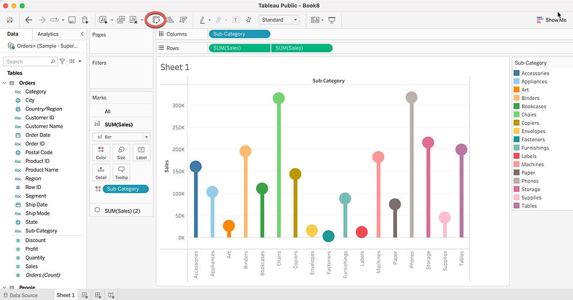Click the Storage legend color swatch

coord(516,189)
